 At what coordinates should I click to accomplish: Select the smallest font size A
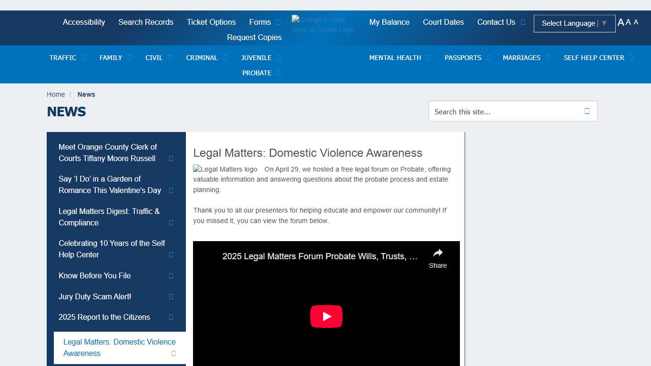tap(636, 22)
